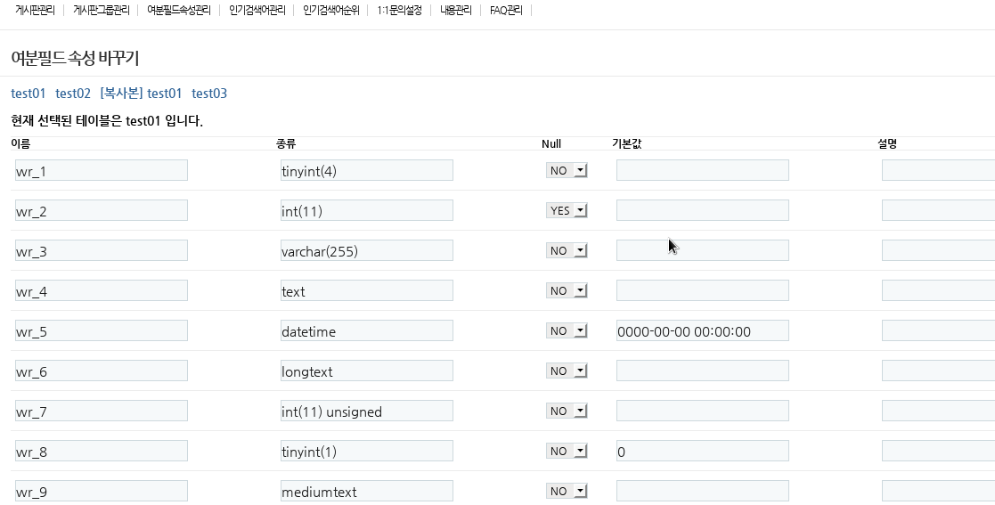Open the Null dropdown for wr_8
The image size is (995, 505).
click(567, 452)
